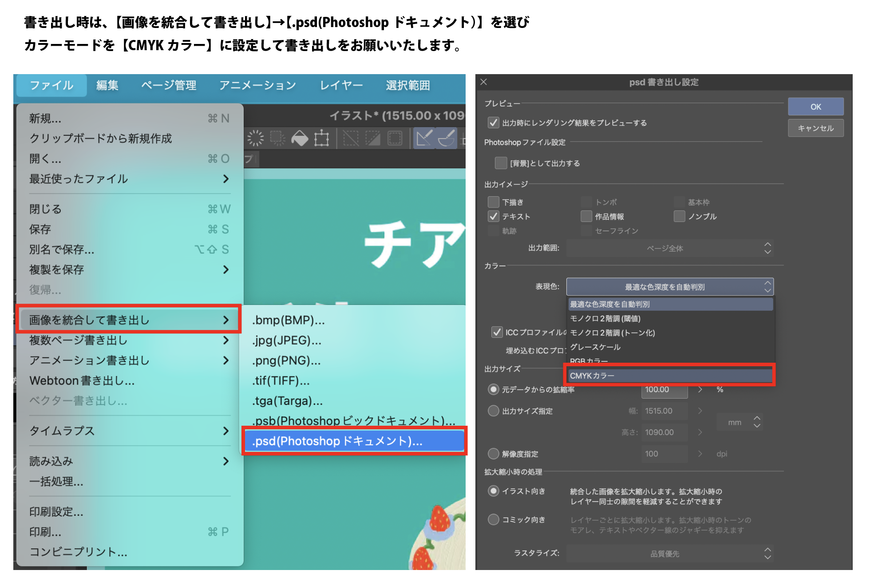The width and height of the screenshot is (870, 582).
Task: Click the Invert selected area icon
Action: (373, 138)
